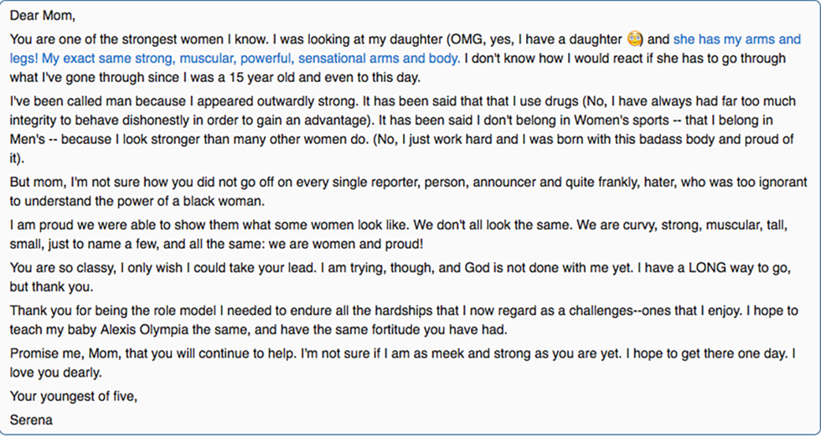Screen dimensions: 821x437
Task: Click the line 'Your youngest of five,'
Action: click(74, 396)
